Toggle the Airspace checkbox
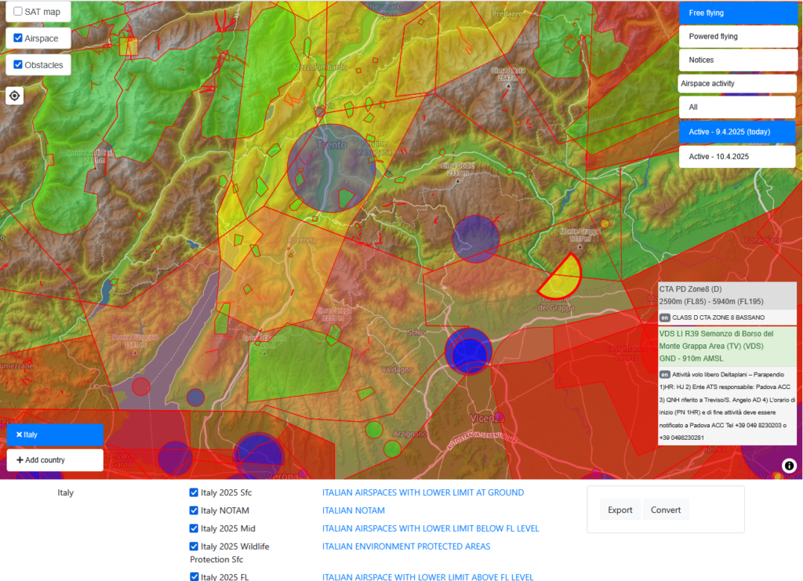This screenshot has height=581, width=803. [x=18, y=38]
